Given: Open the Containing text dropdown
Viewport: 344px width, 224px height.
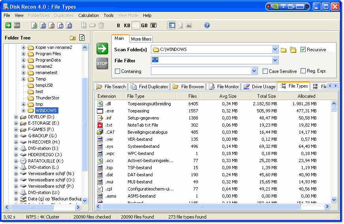Looking at the screenshot, I should pos(254,71).
